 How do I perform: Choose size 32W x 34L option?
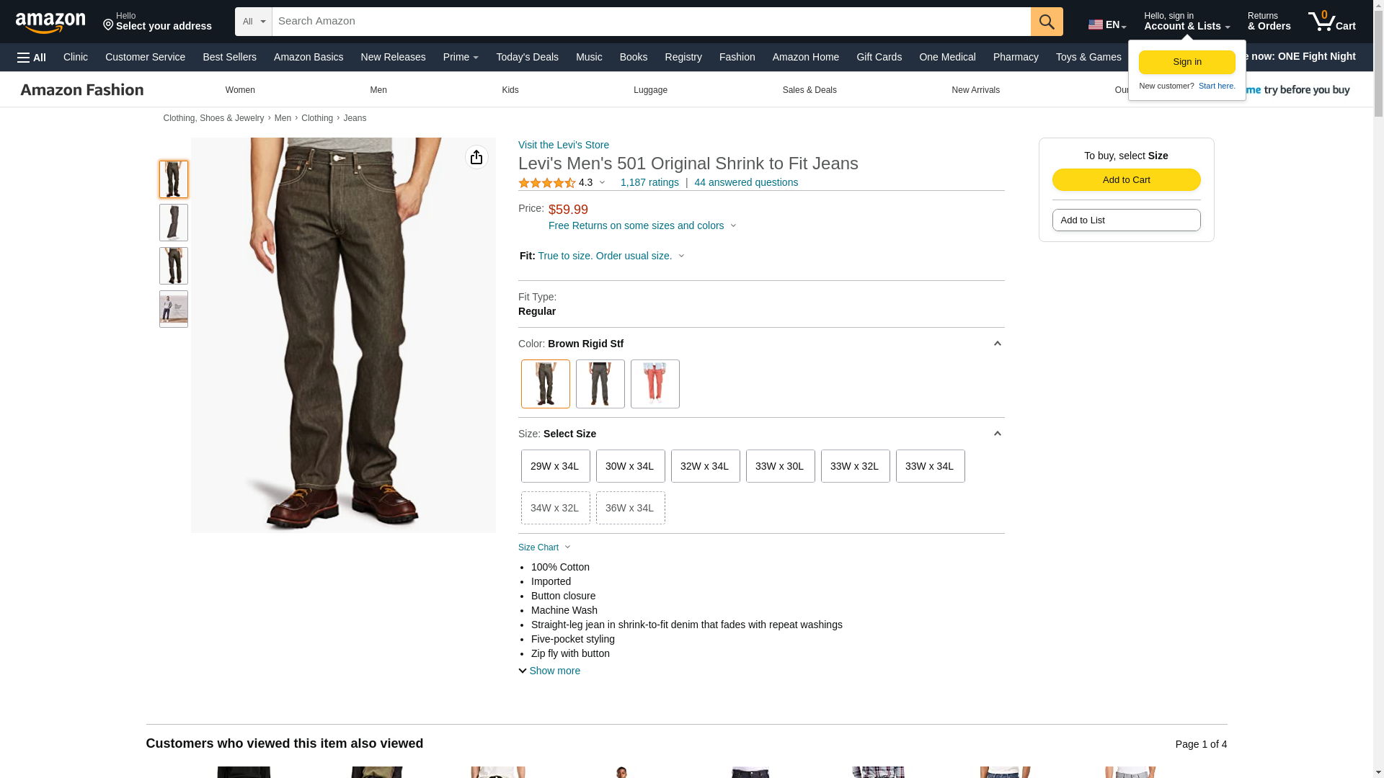click(704, 466)
